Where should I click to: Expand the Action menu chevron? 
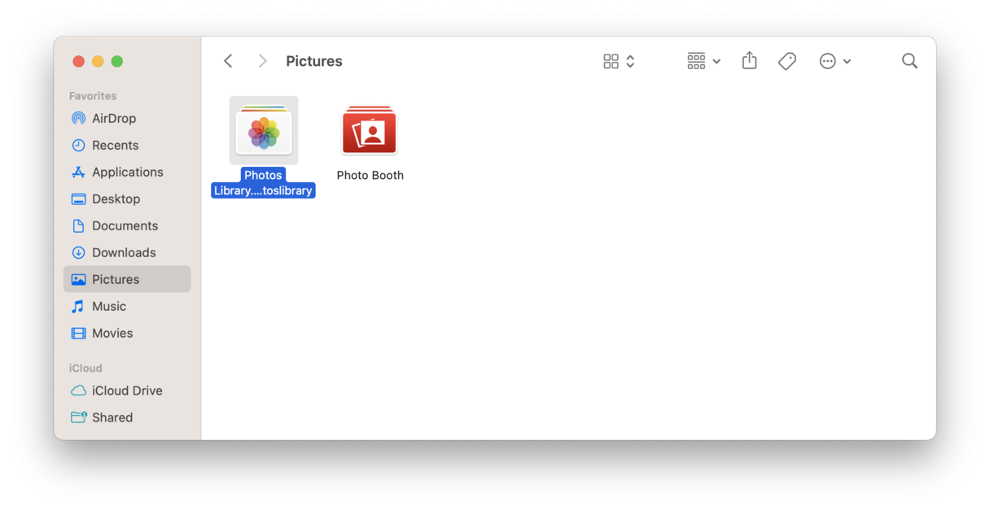(848, 61)
